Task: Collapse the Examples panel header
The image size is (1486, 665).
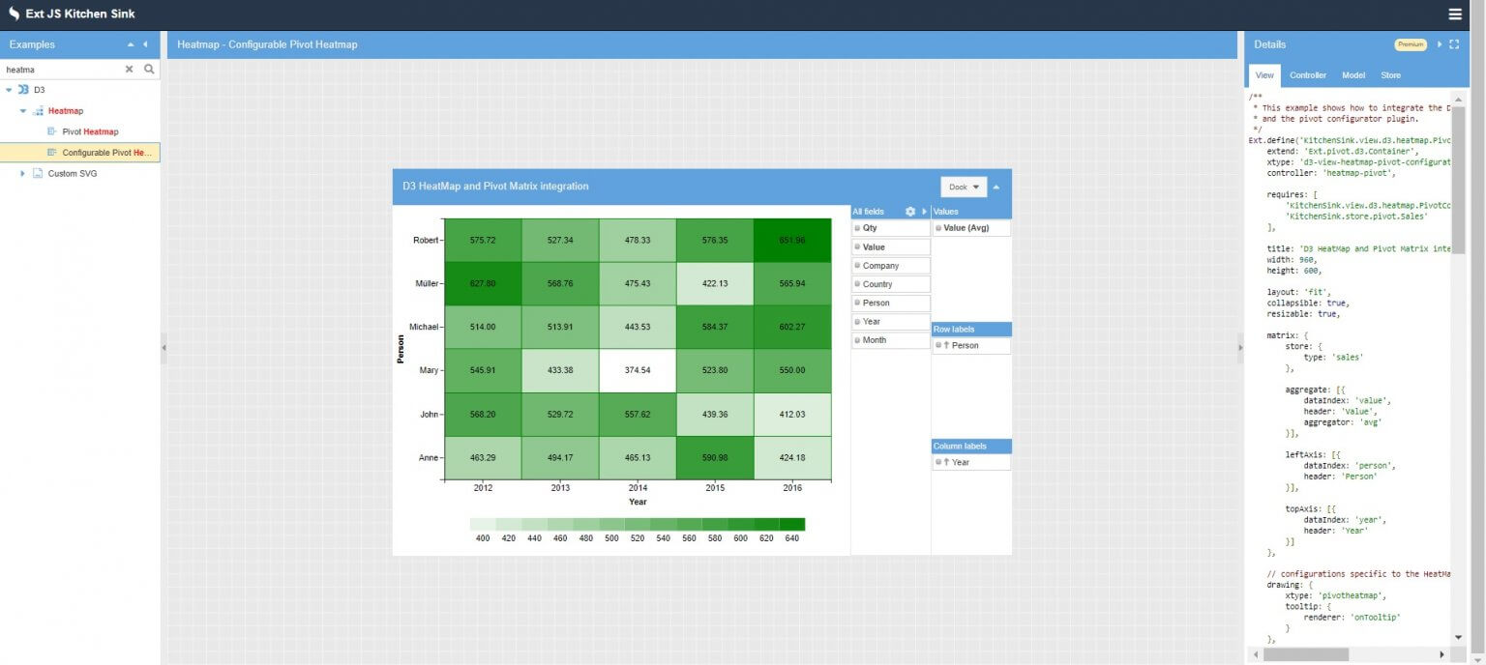Action: [131, 44]
